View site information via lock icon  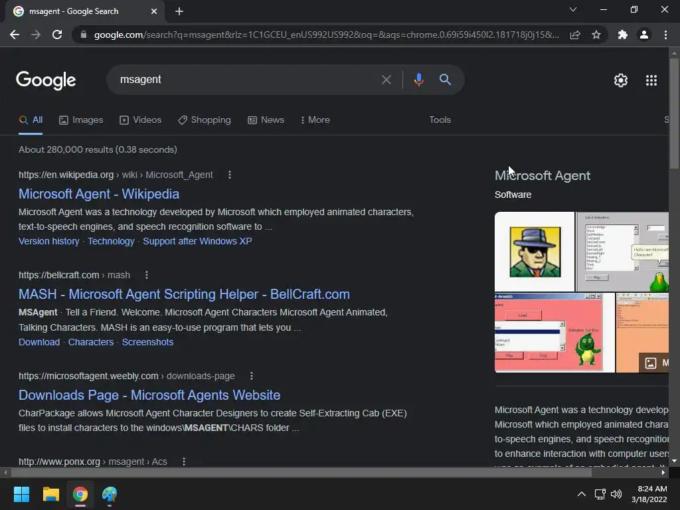[x=84, y=35]
